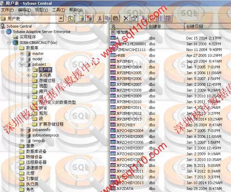Expand the tempdb database node

tap(22, 141)
